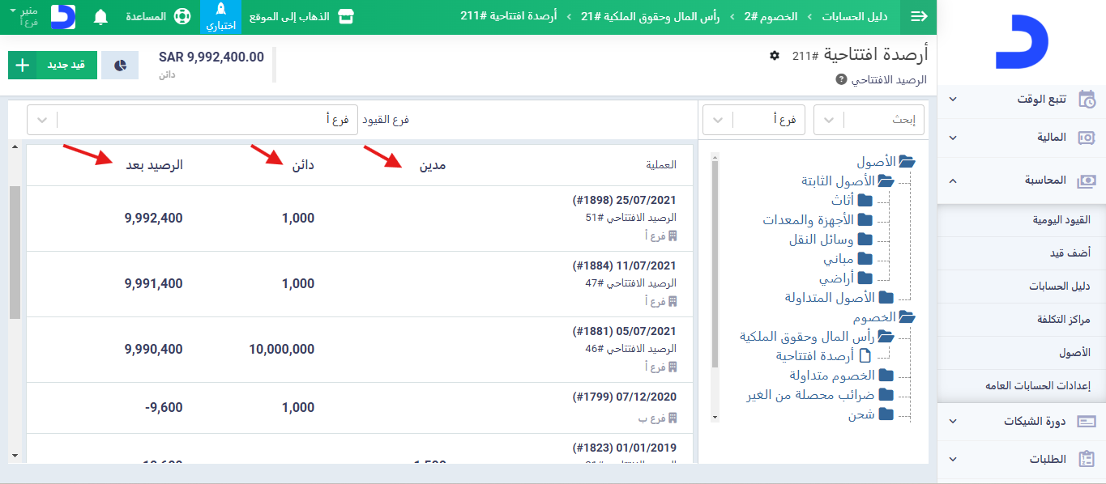
Task: Go to رأس المال وحقوق الملكية #21 breadcrumb
Action: click(x=651, y=16)
